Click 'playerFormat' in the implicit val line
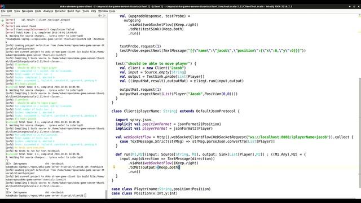This screenshot has height=203, width=361. pyautogui.click(x=155, y=129)
